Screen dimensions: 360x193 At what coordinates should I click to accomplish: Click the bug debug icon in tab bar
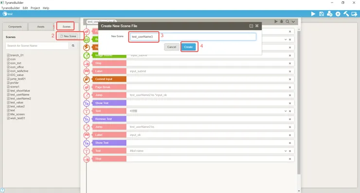(x=282, y=21)
